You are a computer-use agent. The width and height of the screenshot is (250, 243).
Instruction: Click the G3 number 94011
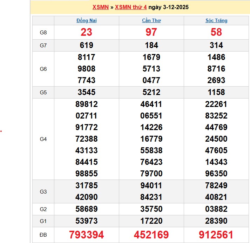[151, 185]
